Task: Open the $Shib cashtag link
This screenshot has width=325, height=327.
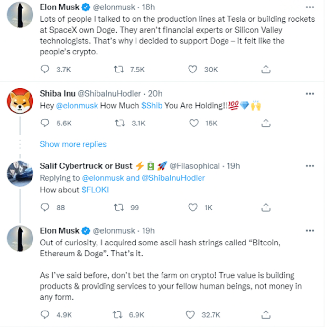Action: (152, 106)
